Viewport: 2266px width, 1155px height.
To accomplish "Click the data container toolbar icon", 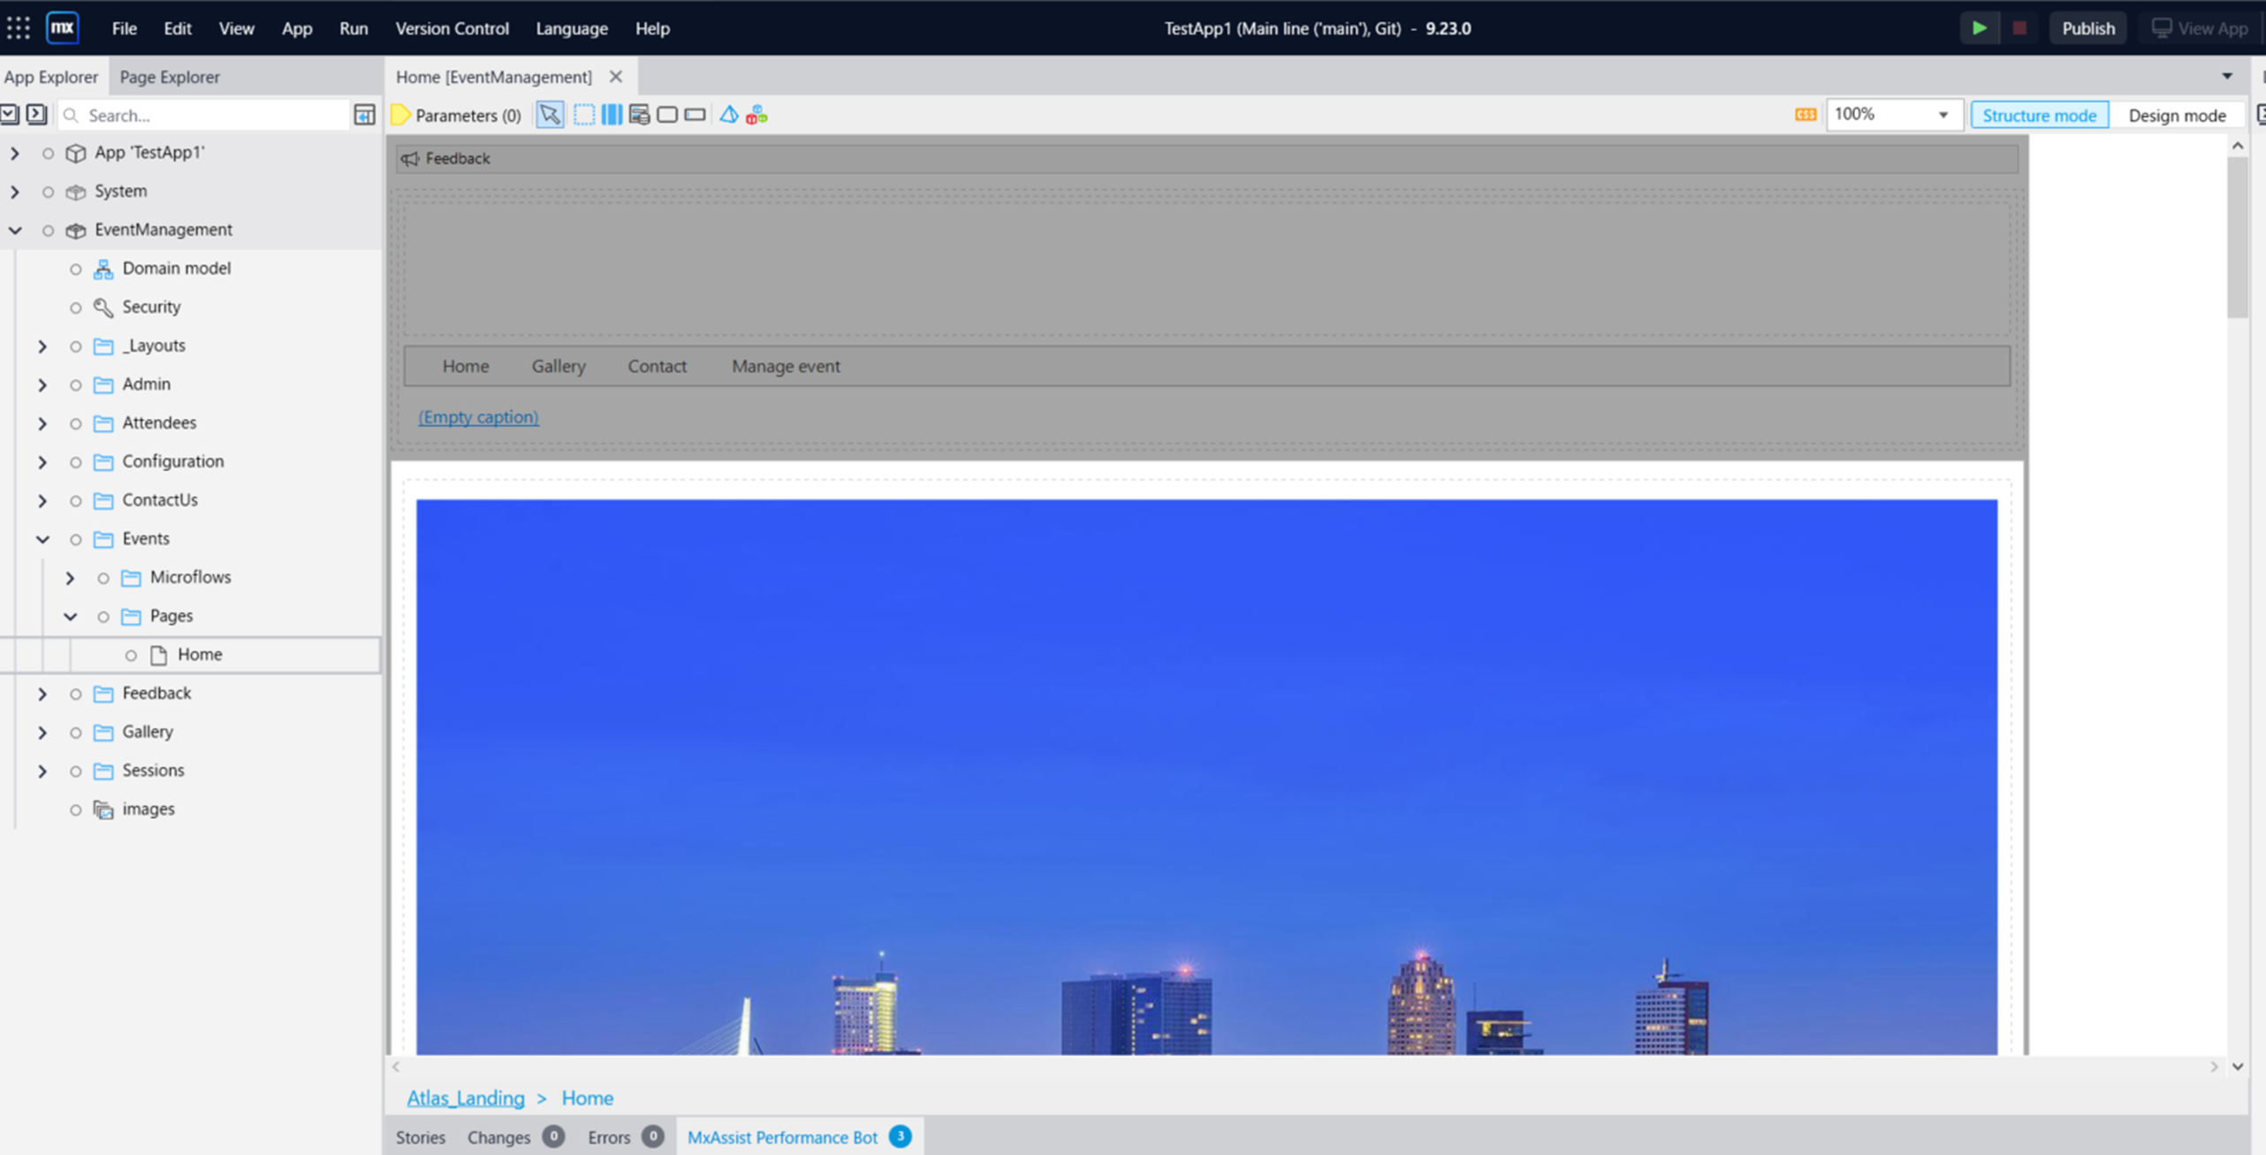I will click(x=639, y=114).
